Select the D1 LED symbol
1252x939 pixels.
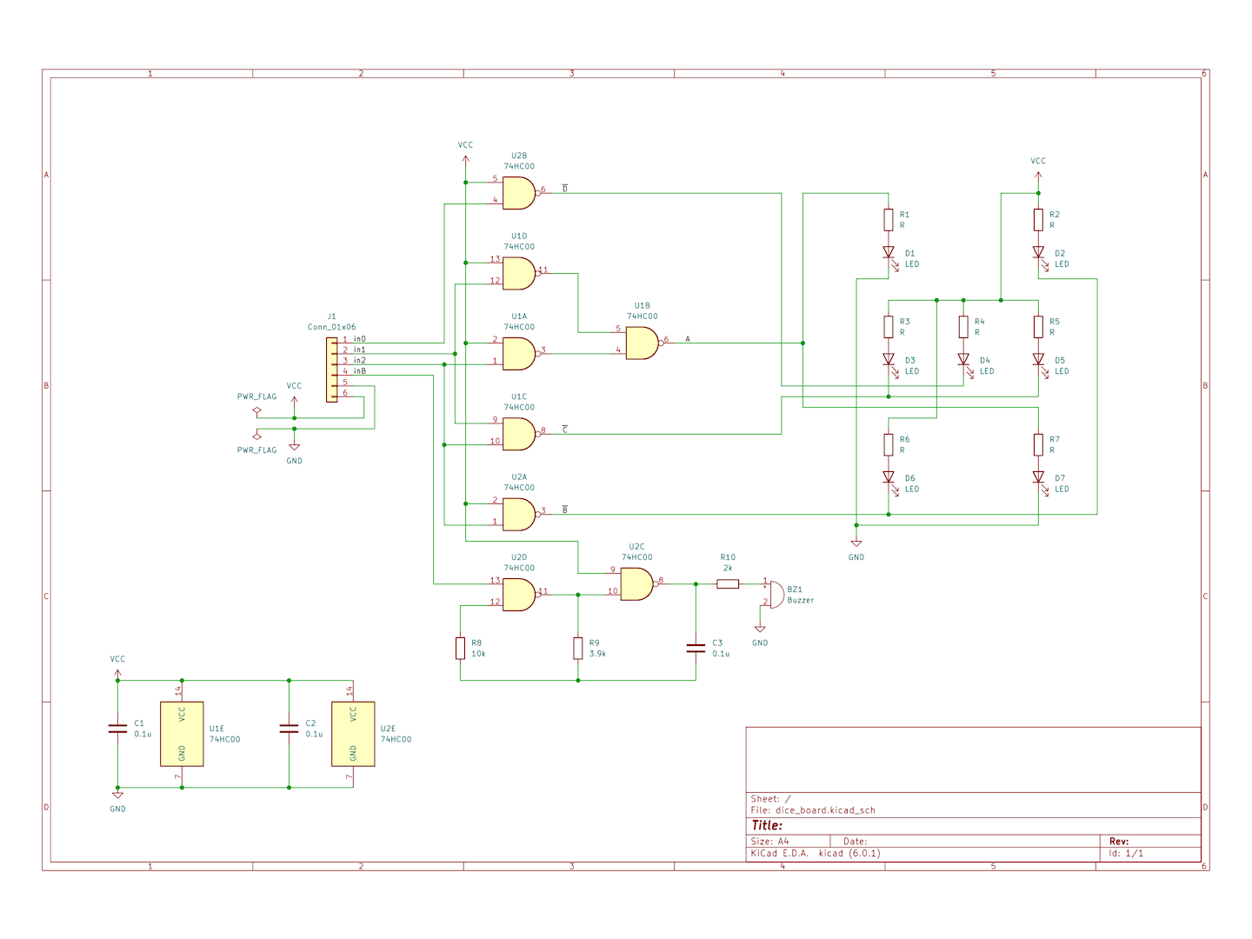[889, 253]
